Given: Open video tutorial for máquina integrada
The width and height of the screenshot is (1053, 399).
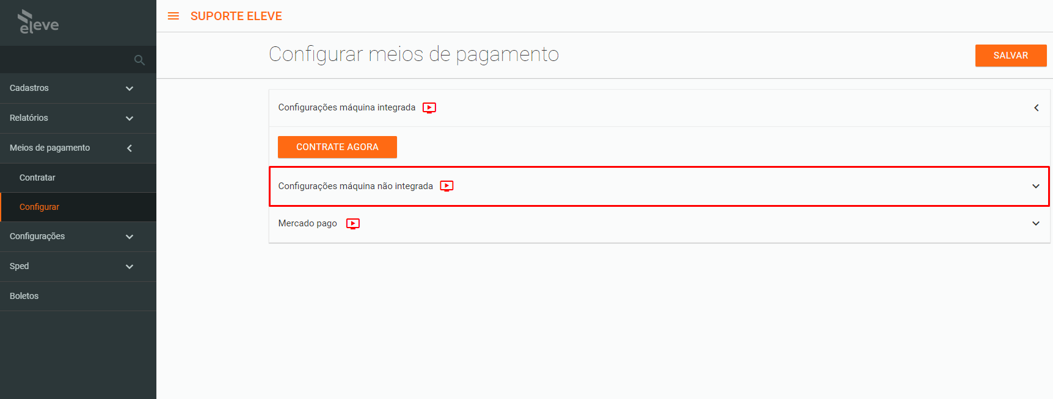Looking at the screenshot, I should [x=429, y=108].
